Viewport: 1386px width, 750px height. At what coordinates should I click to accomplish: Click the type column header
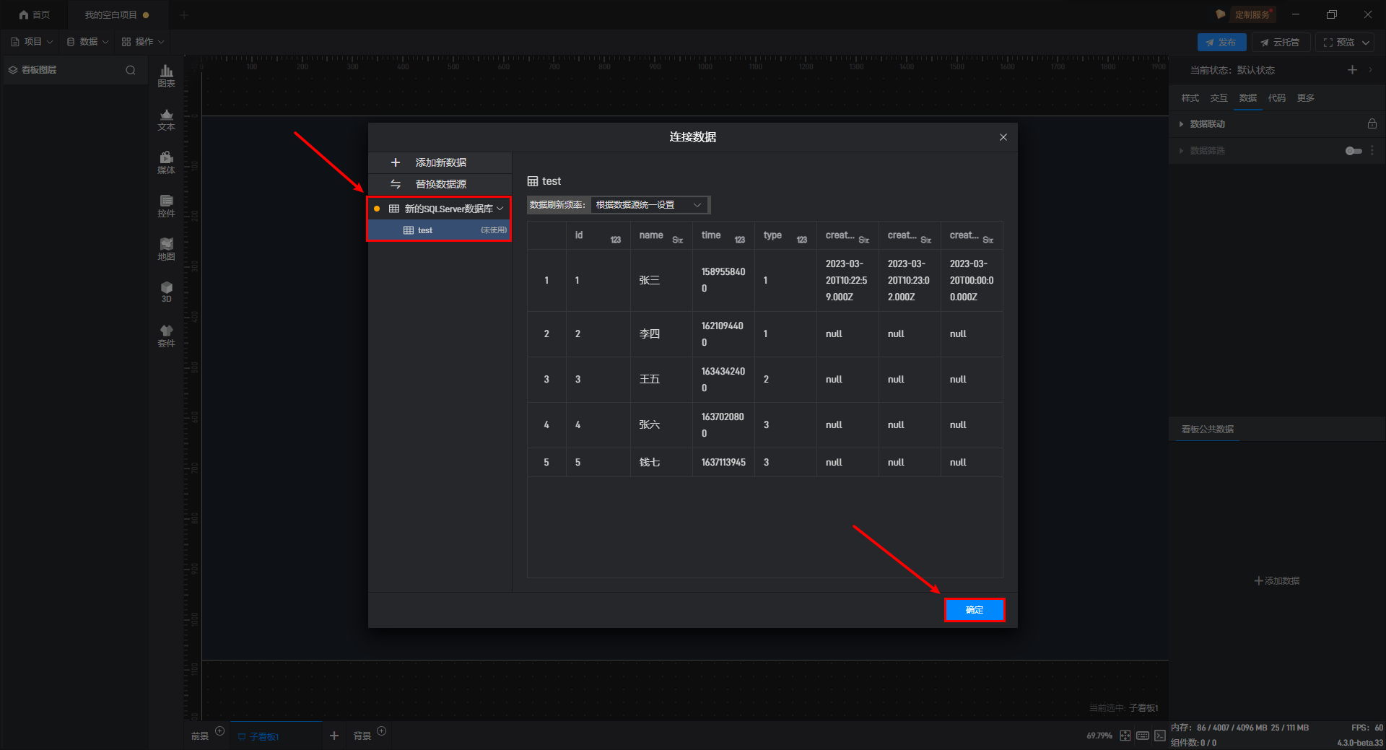pos(785,236)
